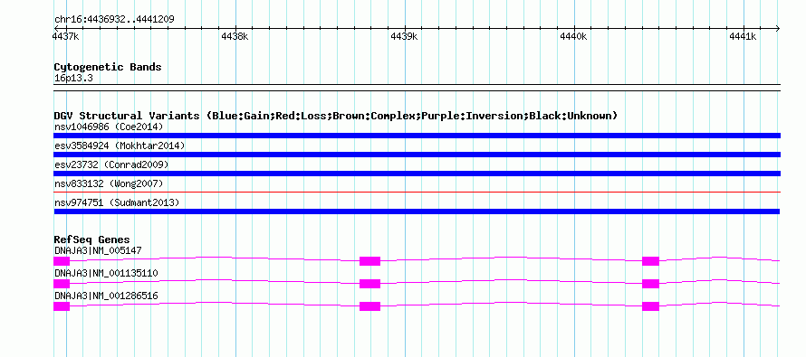Screen dimensions: 806x357
Task: Open the RefSeq Genes track title
Action: click(91, 240)
